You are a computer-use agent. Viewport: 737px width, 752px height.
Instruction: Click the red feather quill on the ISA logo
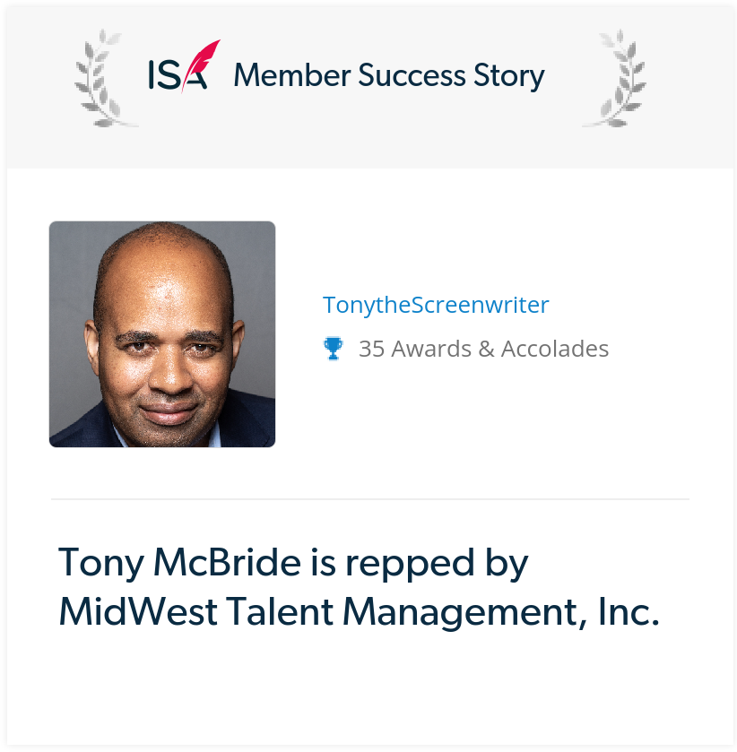201,65
